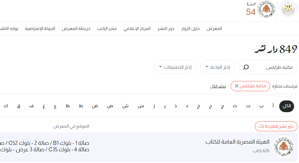Image resolution: width=299 pixels, height=163 pixels.
Task: Click the إختر القاعة dropdown arrow
Action: point(207,67)
